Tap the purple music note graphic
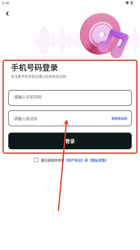140x250 pixels. click(x=112, y=43)
